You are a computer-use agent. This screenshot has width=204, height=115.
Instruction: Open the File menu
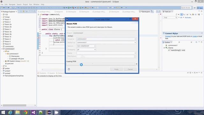[x=2, y=4]
